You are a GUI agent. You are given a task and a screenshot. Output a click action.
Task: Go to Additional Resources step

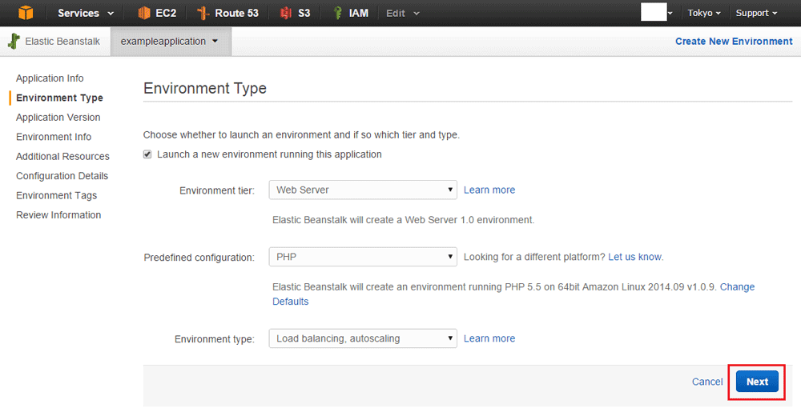tap(62, 156)
